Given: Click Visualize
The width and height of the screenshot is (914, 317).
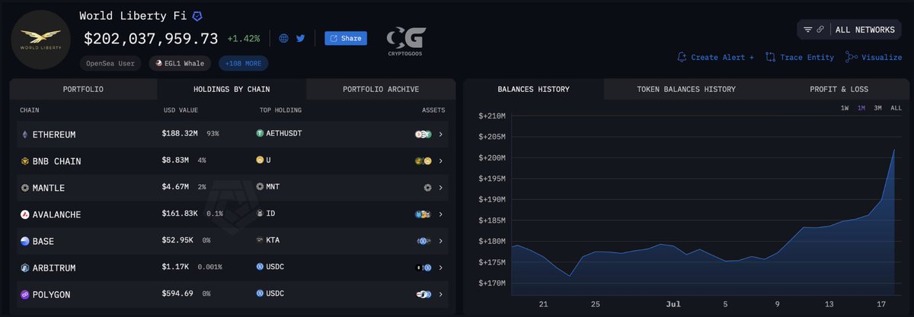Looking at the screenshot, I should (874, 57).
